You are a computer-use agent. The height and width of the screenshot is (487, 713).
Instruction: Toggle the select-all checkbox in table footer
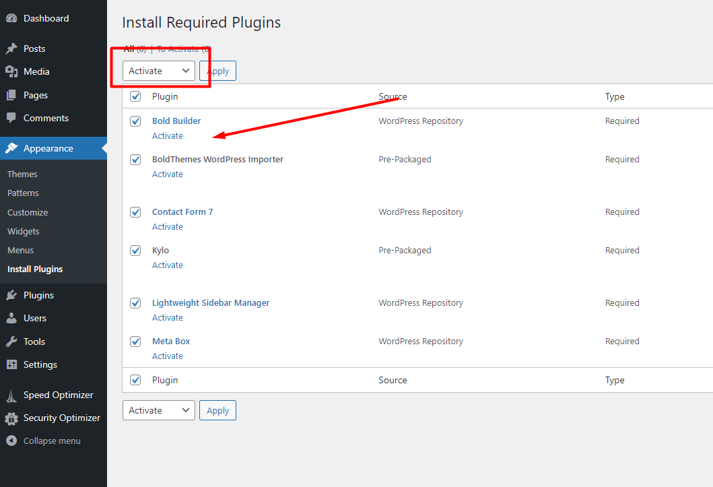click(135, 380)
